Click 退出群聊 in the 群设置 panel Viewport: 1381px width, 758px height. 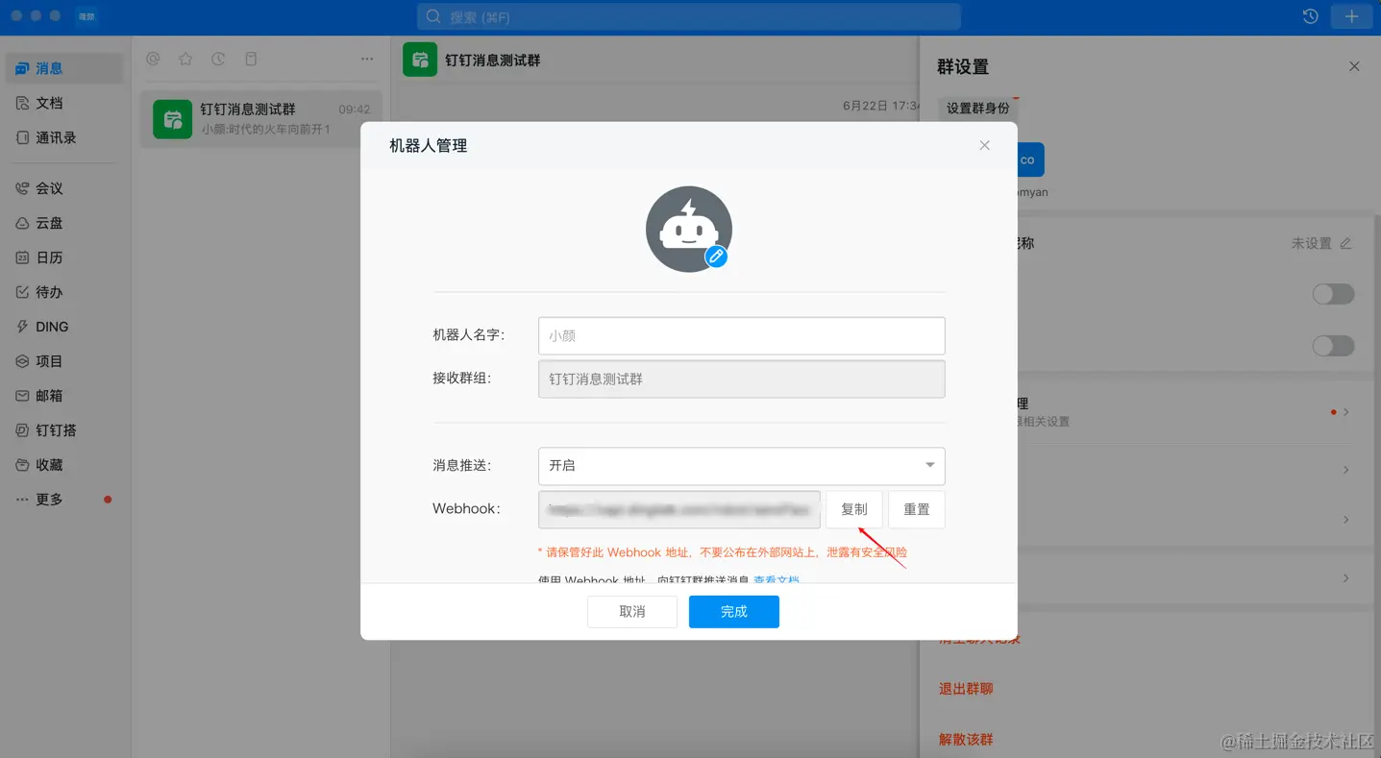click(x=967, y=689)
